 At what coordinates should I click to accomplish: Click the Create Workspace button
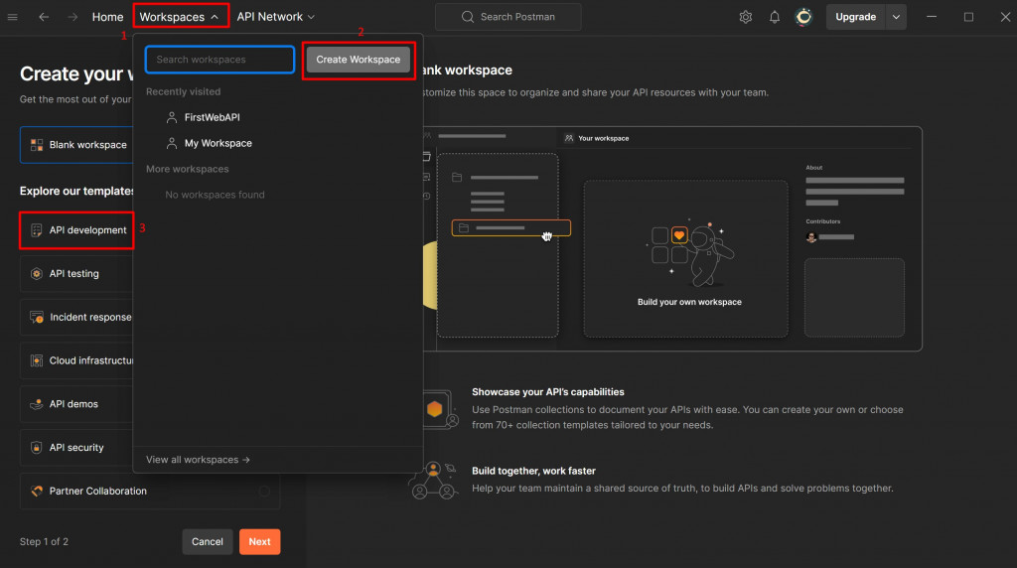tap(358, 59)
